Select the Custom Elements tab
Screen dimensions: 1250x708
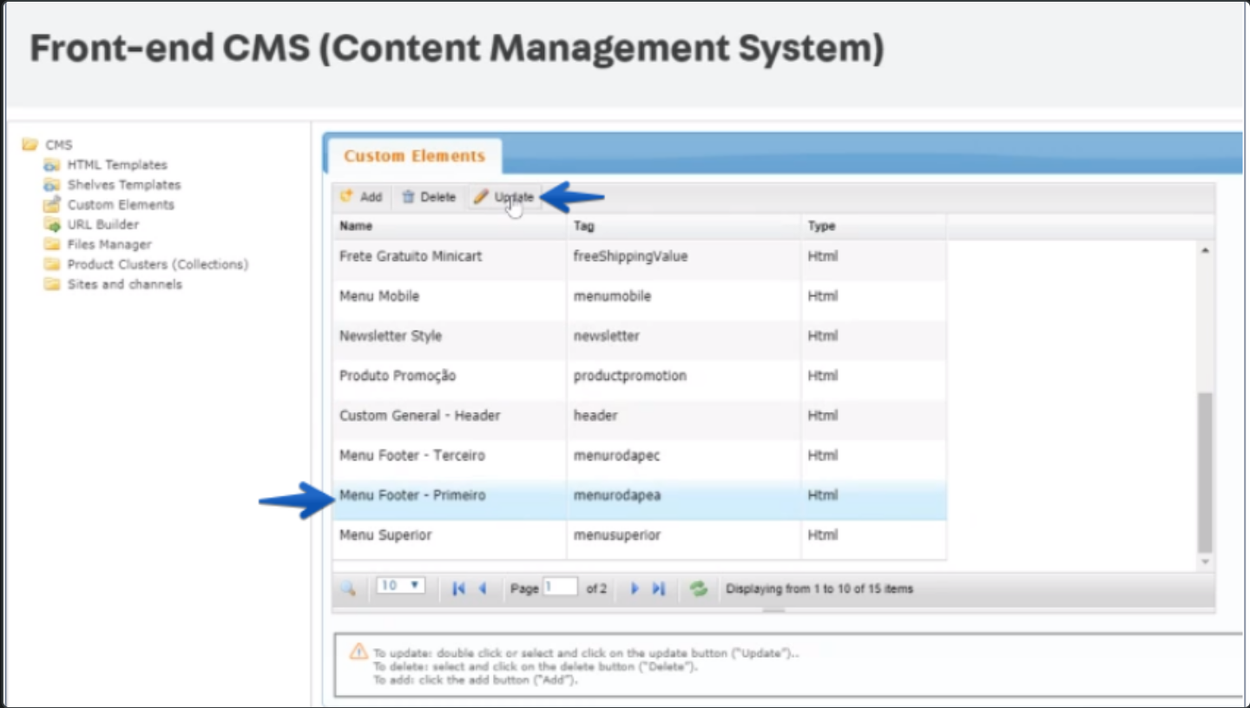[414, 156]
